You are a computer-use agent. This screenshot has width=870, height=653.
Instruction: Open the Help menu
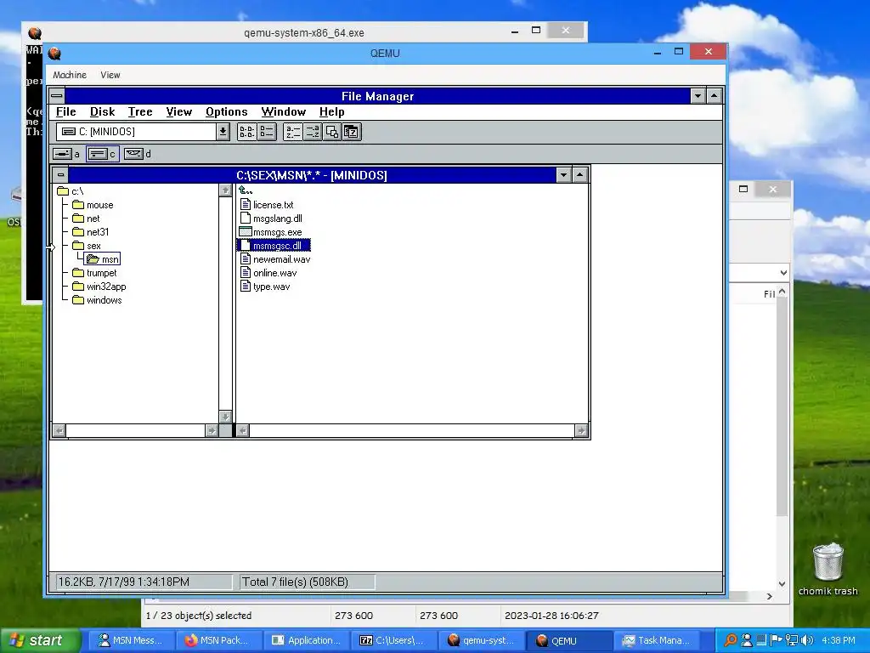[332, 111]
